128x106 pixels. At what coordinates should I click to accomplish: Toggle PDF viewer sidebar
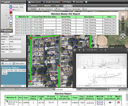tap(75, 50)
